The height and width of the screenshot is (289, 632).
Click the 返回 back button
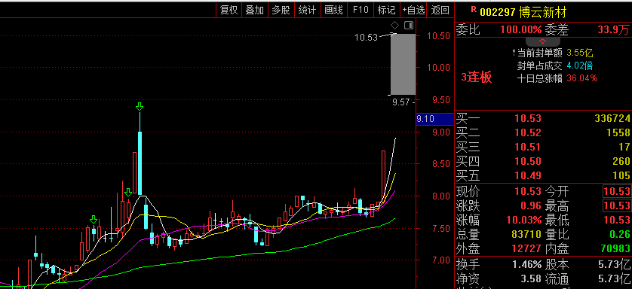pyautogui.click(x=440, y=10)
